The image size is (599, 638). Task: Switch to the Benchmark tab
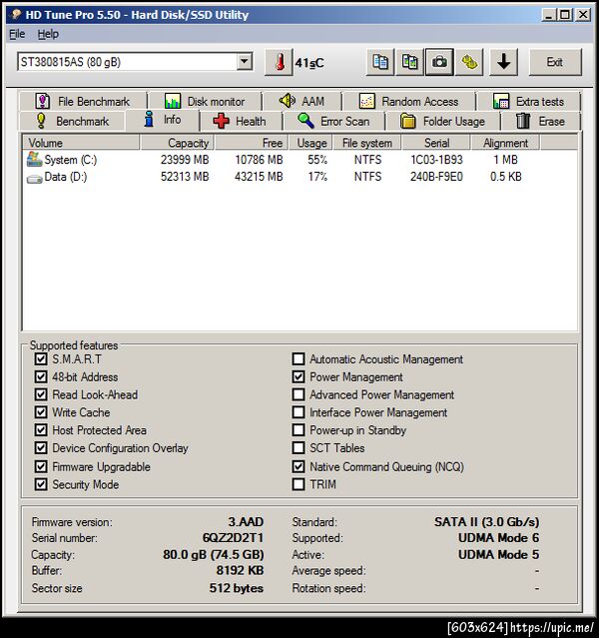pos(73,121)
